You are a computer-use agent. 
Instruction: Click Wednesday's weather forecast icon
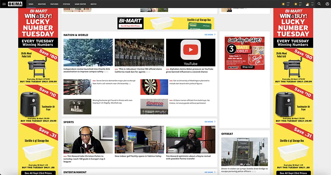296,4
